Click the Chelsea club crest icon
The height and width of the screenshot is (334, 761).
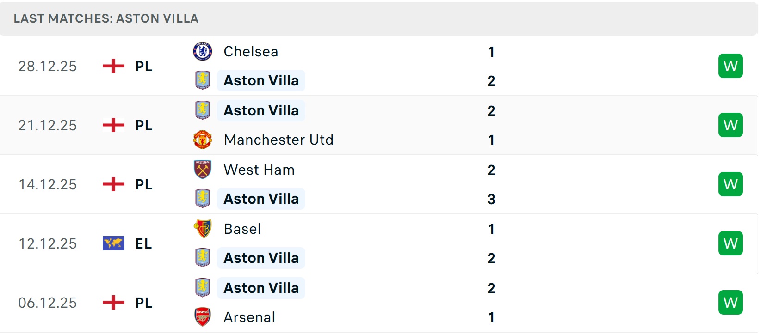(x=203, y=51)
